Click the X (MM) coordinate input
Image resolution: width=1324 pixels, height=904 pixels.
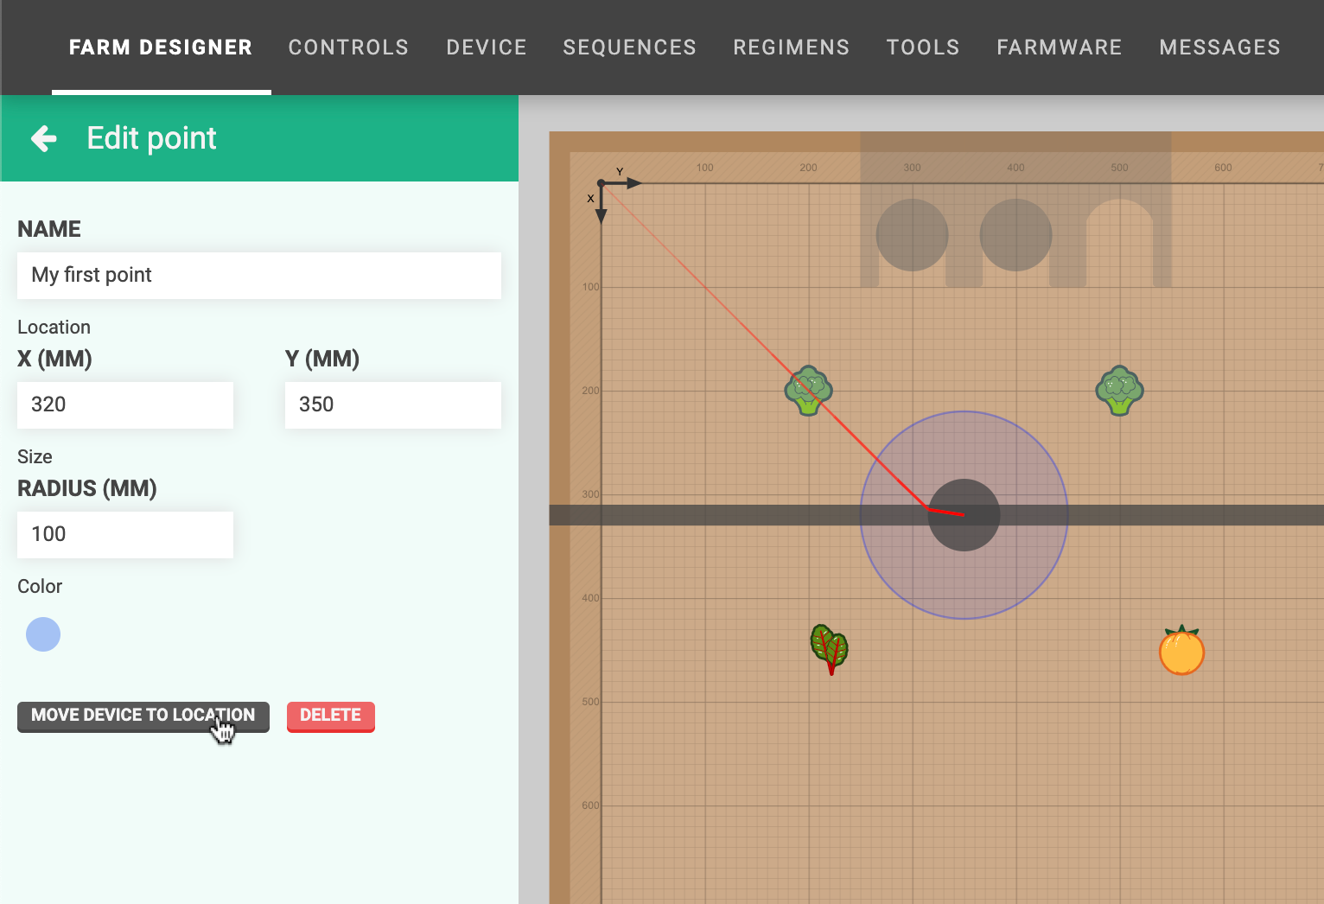[125, 405]
